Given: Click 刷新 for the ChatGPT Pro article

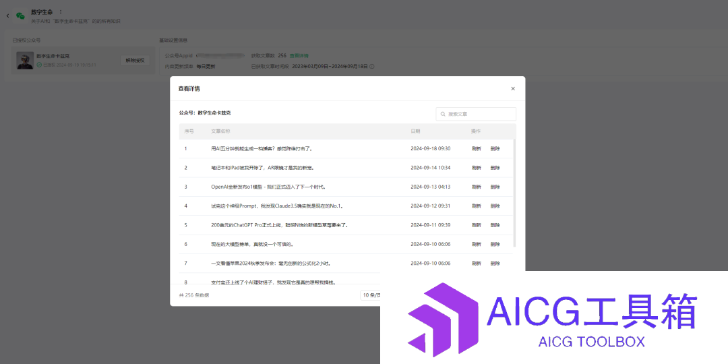Looking at the screenshot, I should click(477, 225).
